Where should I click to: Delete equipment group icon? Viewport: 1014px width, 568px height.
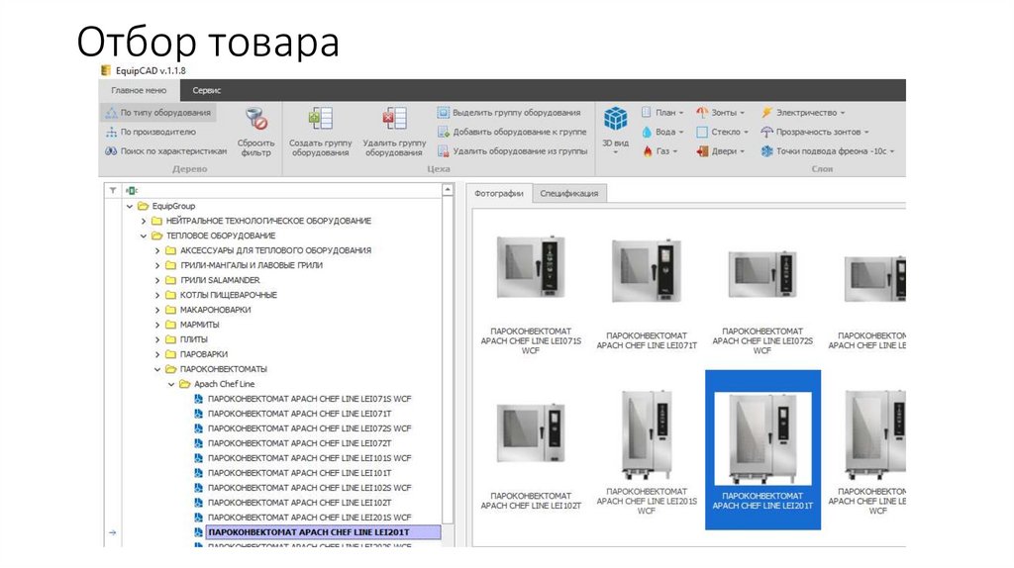394,120
